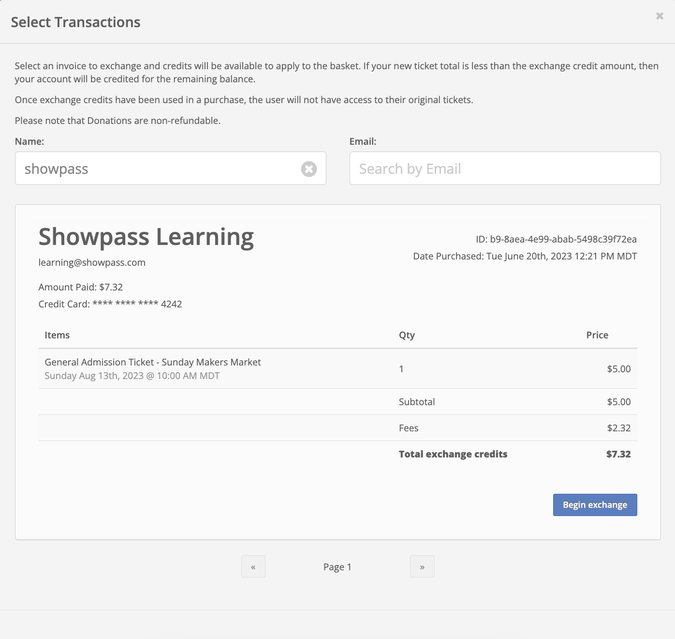This screenshot has width=675, height=639.
Task: Click the Credit Card number line
Action: 110,304
